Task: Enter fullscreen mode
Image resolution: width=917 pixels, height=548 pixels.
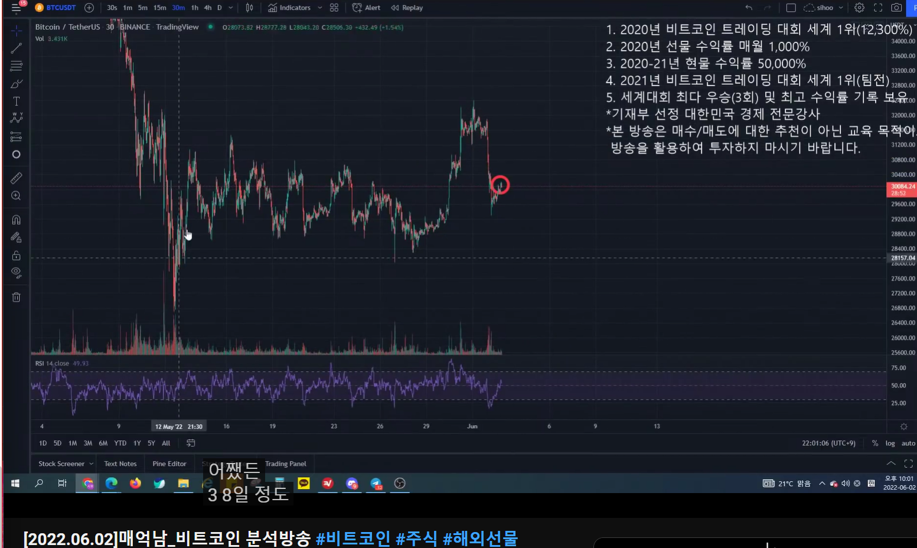Action: click(878, 8)
